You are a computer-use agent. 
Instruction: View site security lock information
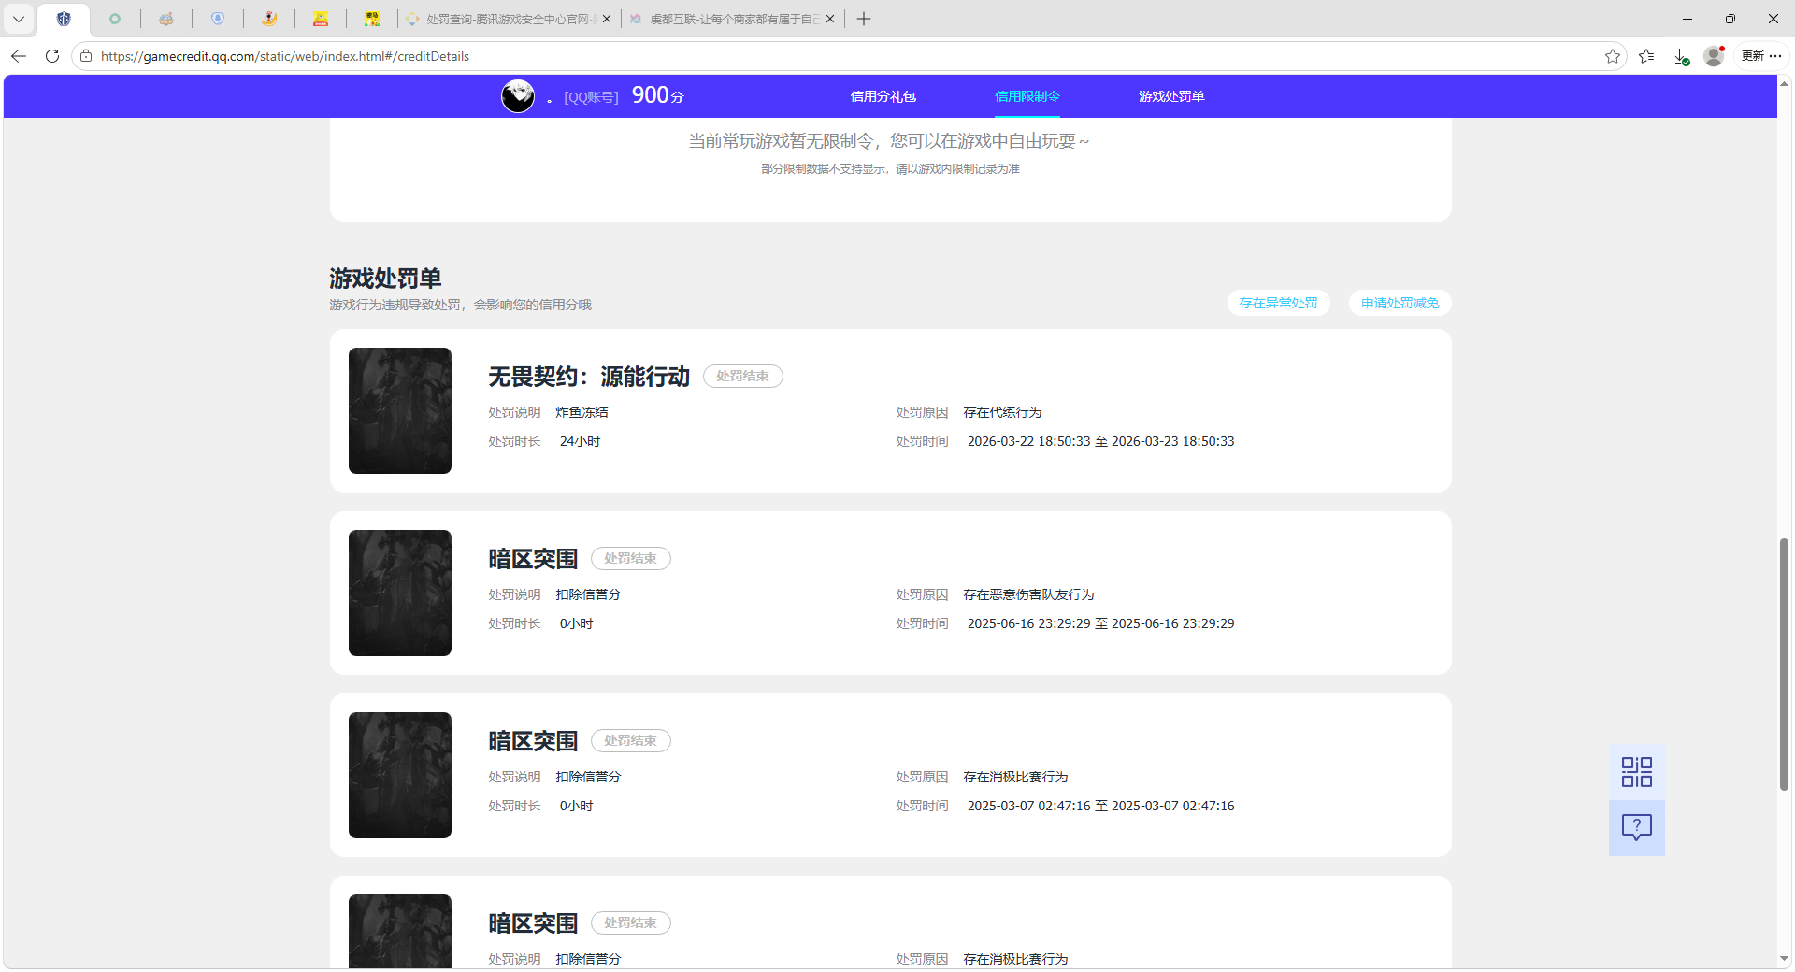(86, 56)
